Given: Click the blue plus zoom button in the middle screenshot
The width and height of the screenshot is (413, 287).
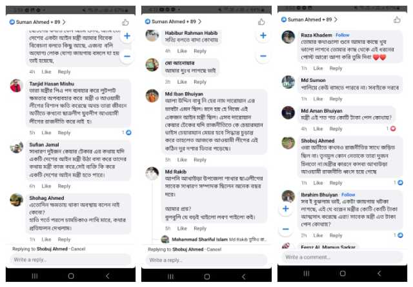Looking at the screenshot, I should 263,35.
